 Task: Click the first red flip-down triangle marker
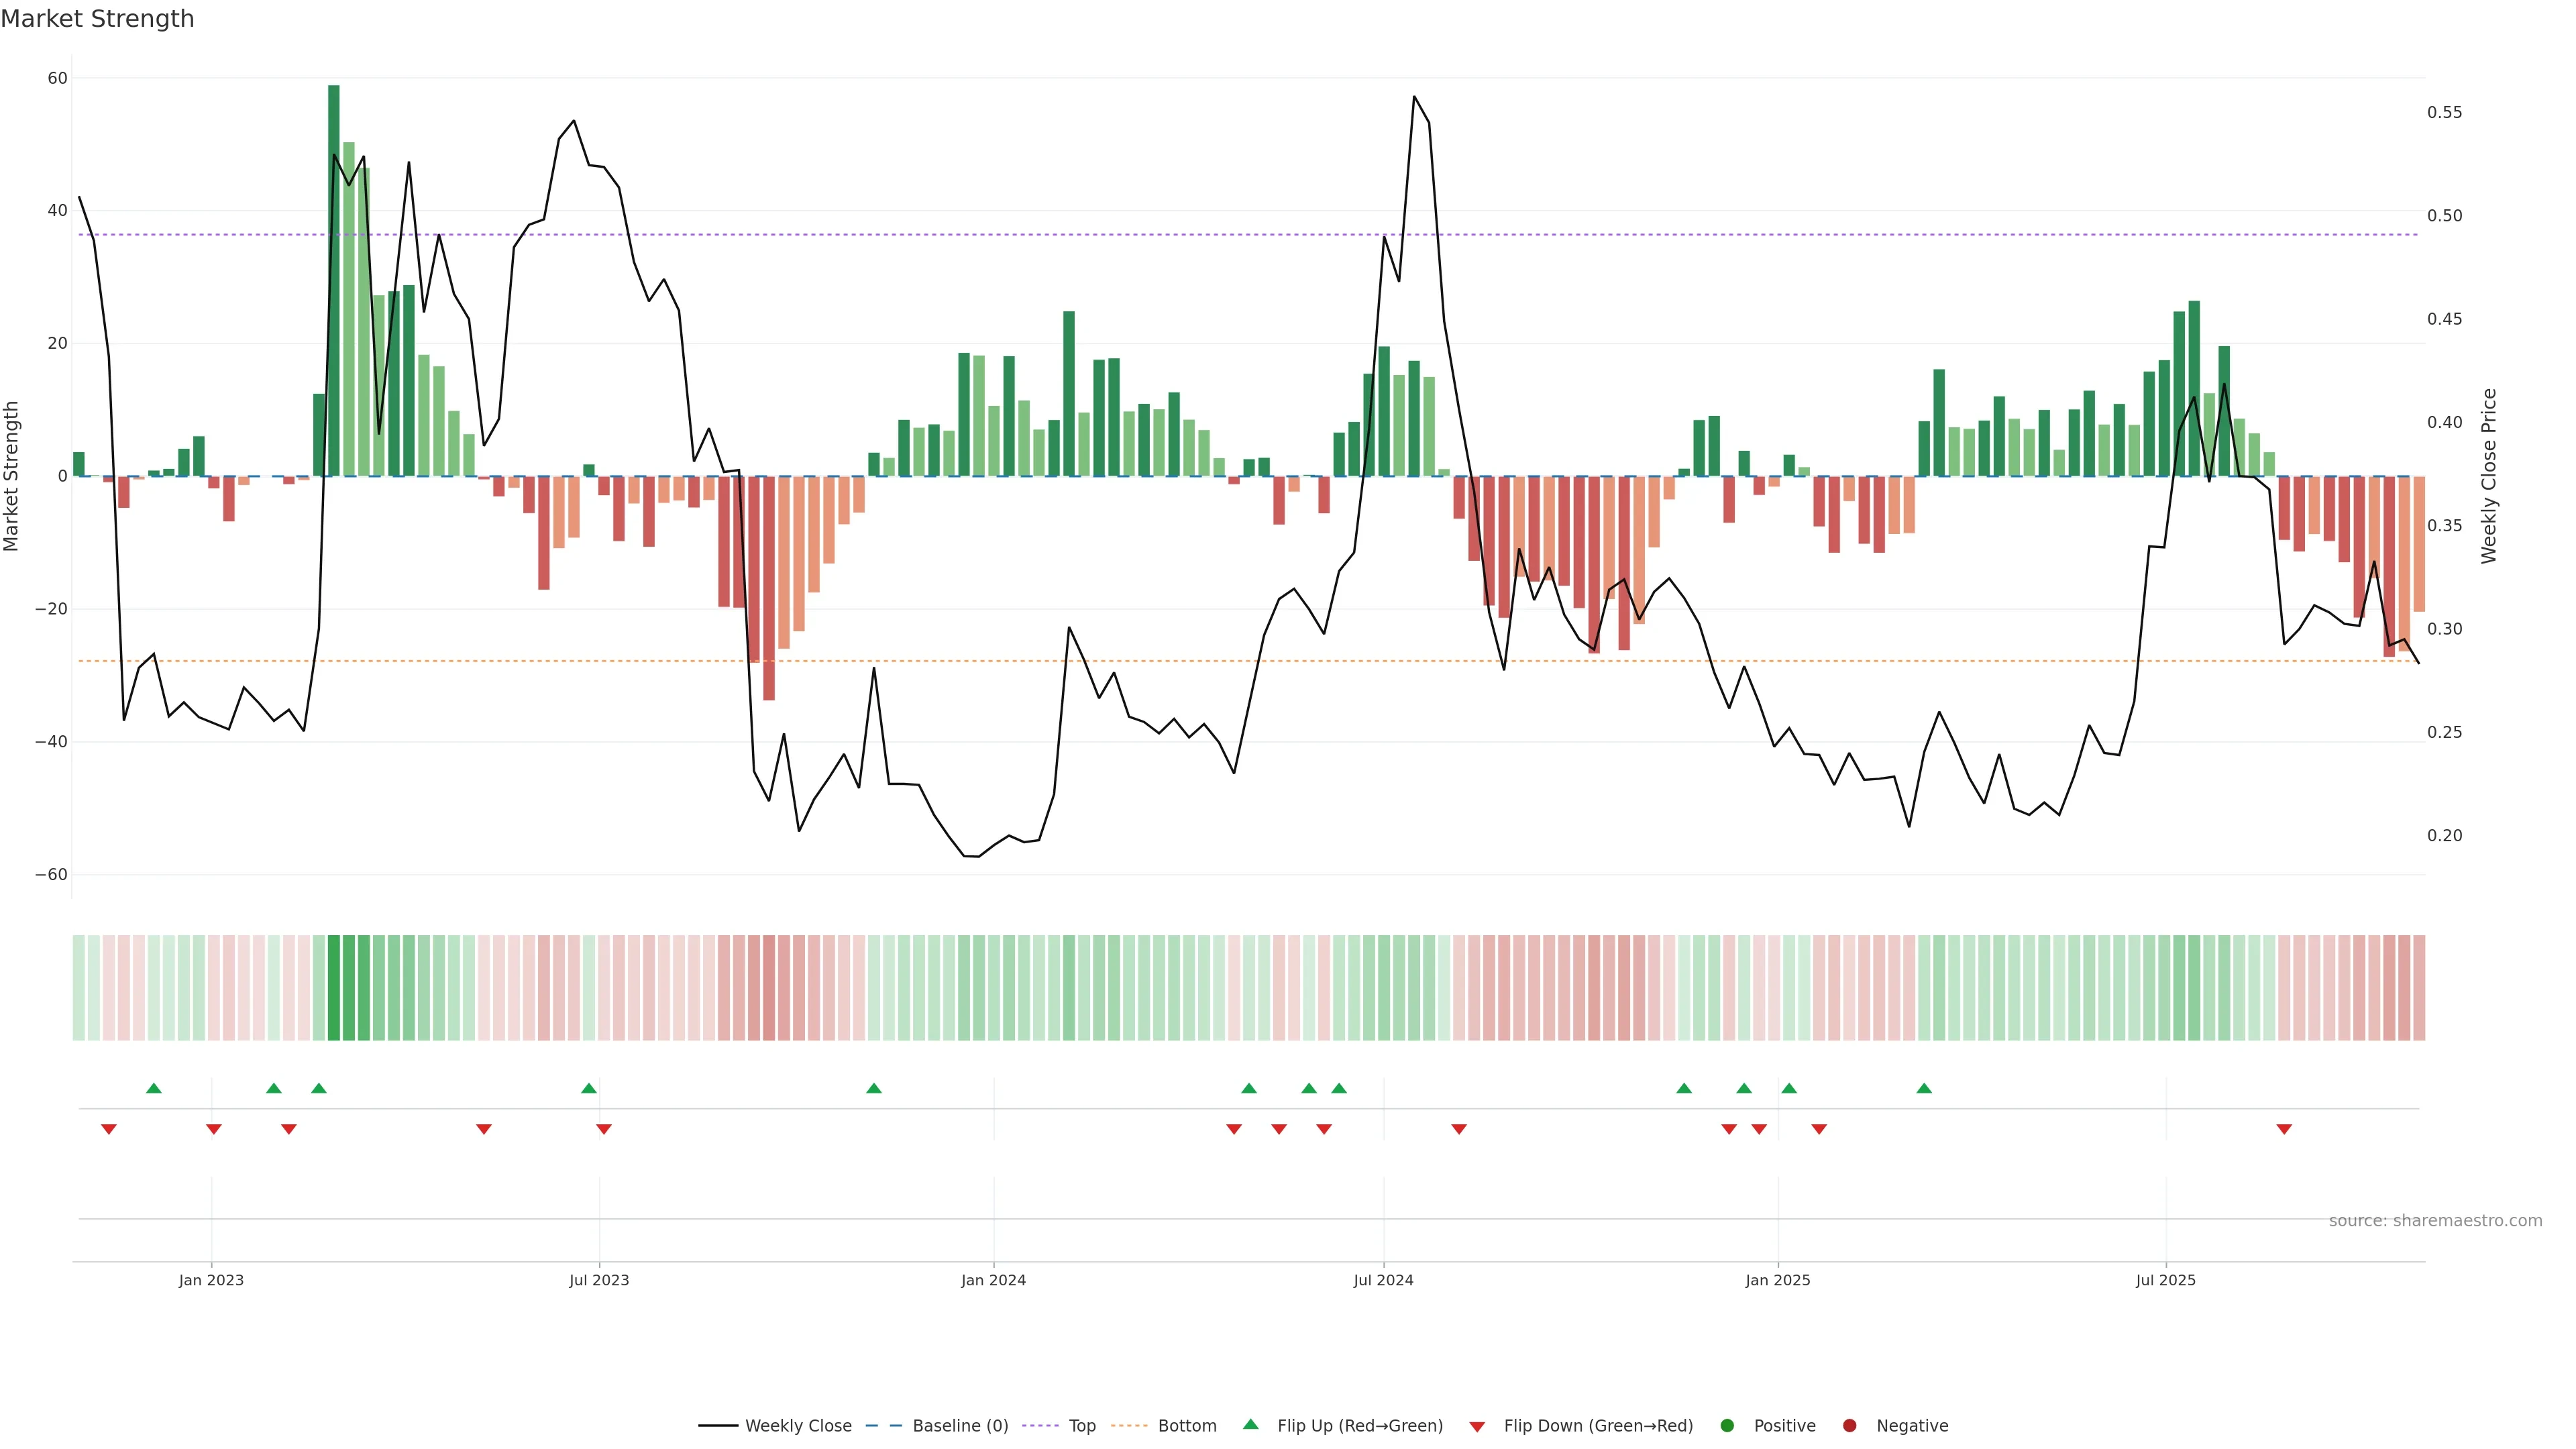click(x=109, y=1129)
